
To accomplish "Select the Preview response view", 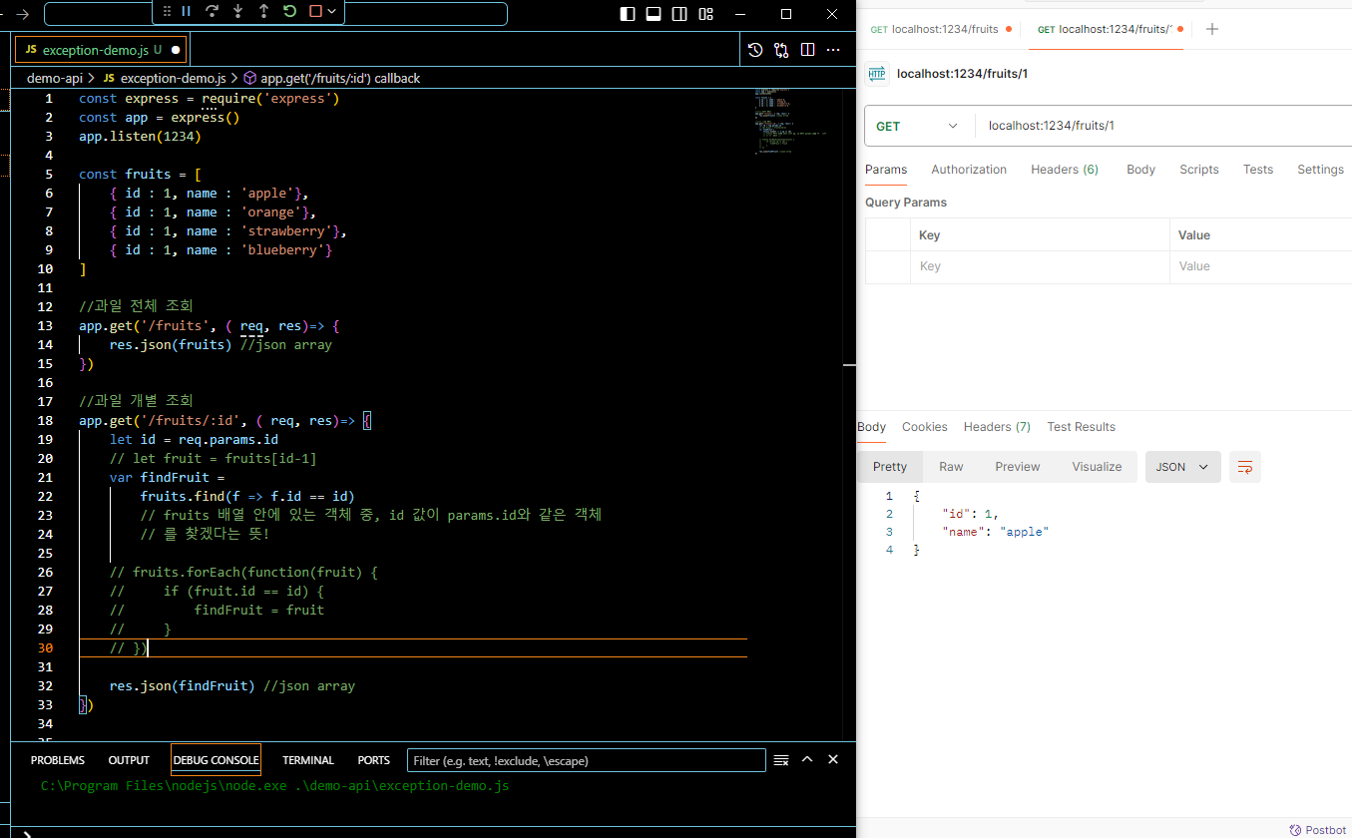I will pos(1018,467).
